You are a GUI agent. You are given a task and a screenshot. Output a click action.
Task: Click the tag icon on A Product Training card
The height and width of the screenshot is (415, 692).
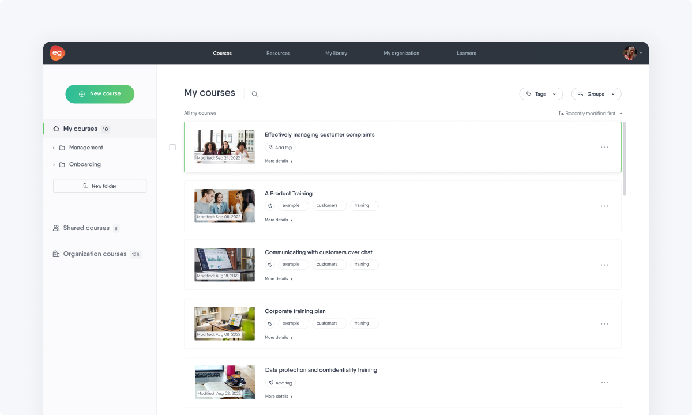click(x=269, y=205)
